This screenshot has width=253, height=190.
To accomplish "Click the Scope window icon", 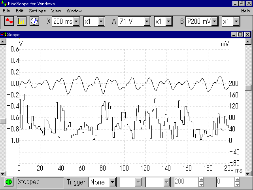I will pos(3,34).
